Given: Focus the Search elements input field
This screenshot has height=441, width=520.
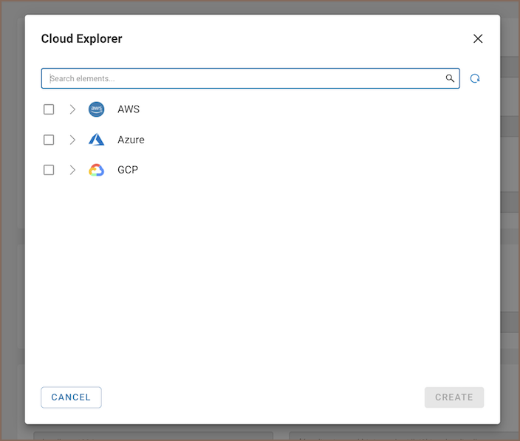Looking at the screenshot, I should coord(244,78).
